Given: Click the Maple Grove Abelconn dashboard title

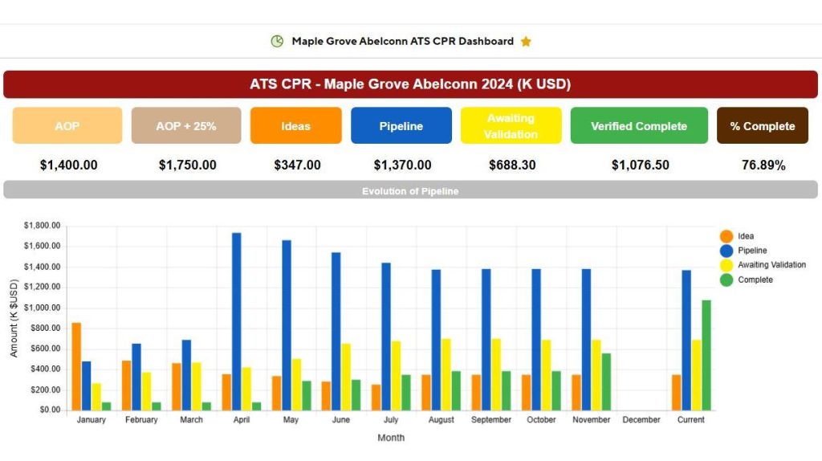Looking at the screenshot, I should (402, 41).
